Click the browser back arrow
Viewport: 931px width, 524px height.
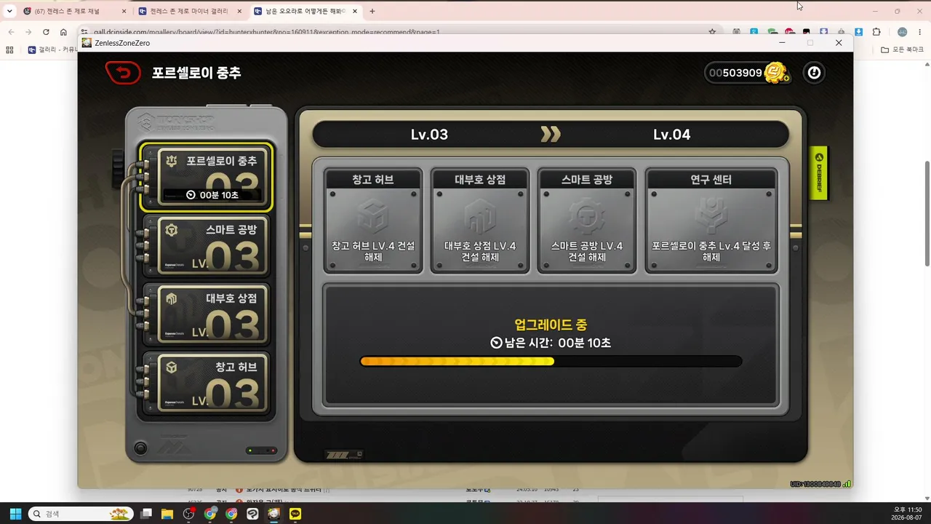[x=11, y=32]
